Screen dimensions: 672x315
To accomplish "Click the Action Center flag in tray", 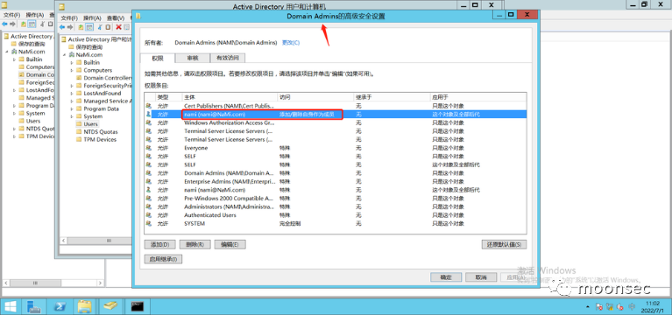I will pos(599,307).
